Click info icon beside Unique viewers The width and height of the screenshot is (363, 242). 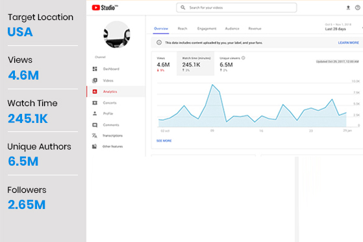[244, 58]
